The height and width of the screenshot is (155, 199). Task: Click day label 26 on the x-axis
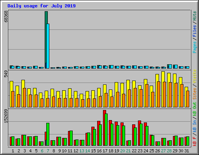[x=157, y=151]
